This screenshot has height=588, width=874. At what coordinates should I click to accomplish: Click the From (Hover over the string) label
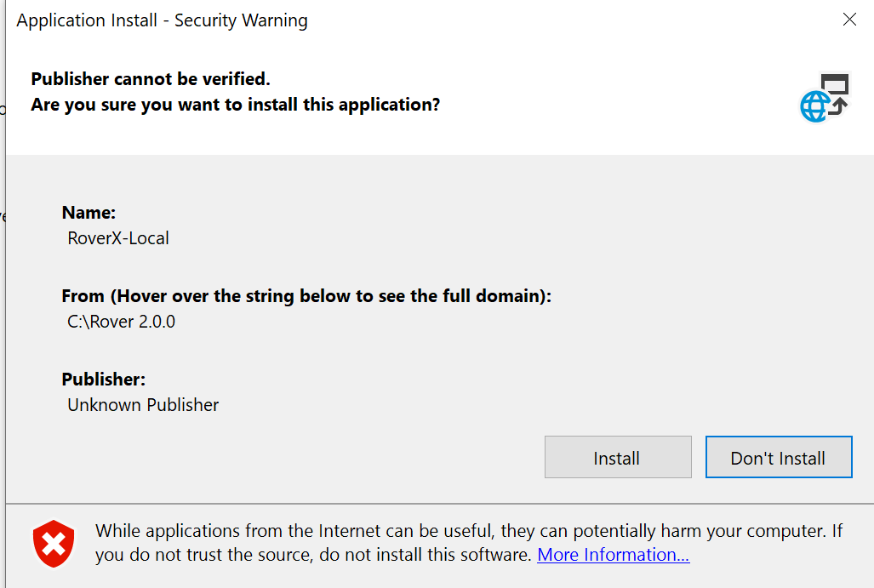tap(306, 296)
